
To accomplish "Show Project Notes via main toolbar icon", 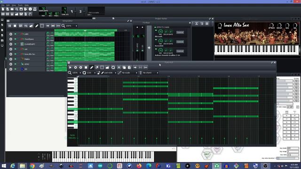I will (x=25, y=14).
